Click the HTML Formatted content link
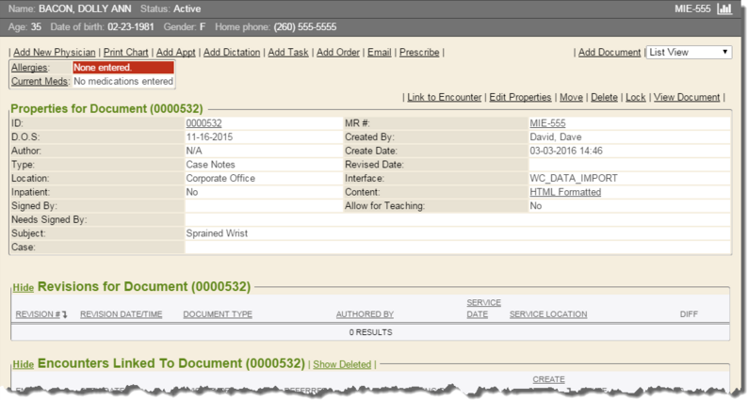 pyautogui.click(x=565, y=192)
